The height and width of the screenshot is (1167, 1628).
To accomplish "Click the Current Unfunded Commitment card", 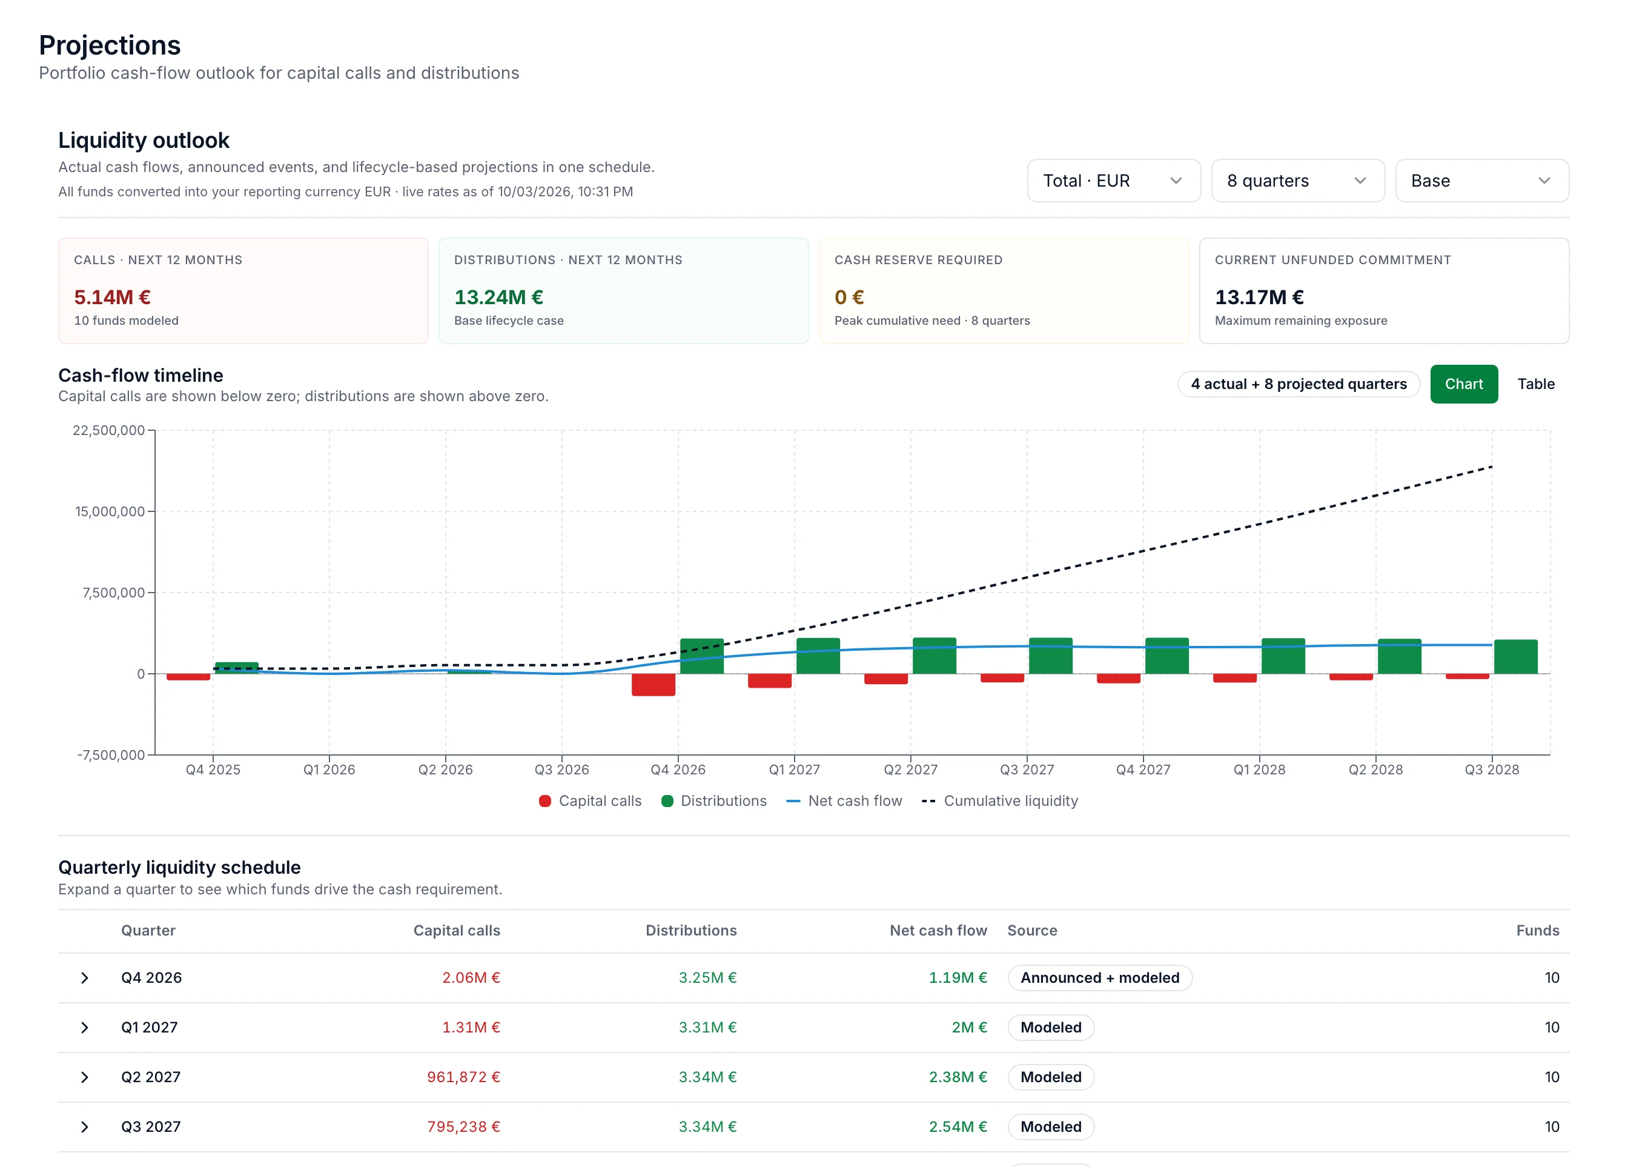I will [x=1384, y=291].
